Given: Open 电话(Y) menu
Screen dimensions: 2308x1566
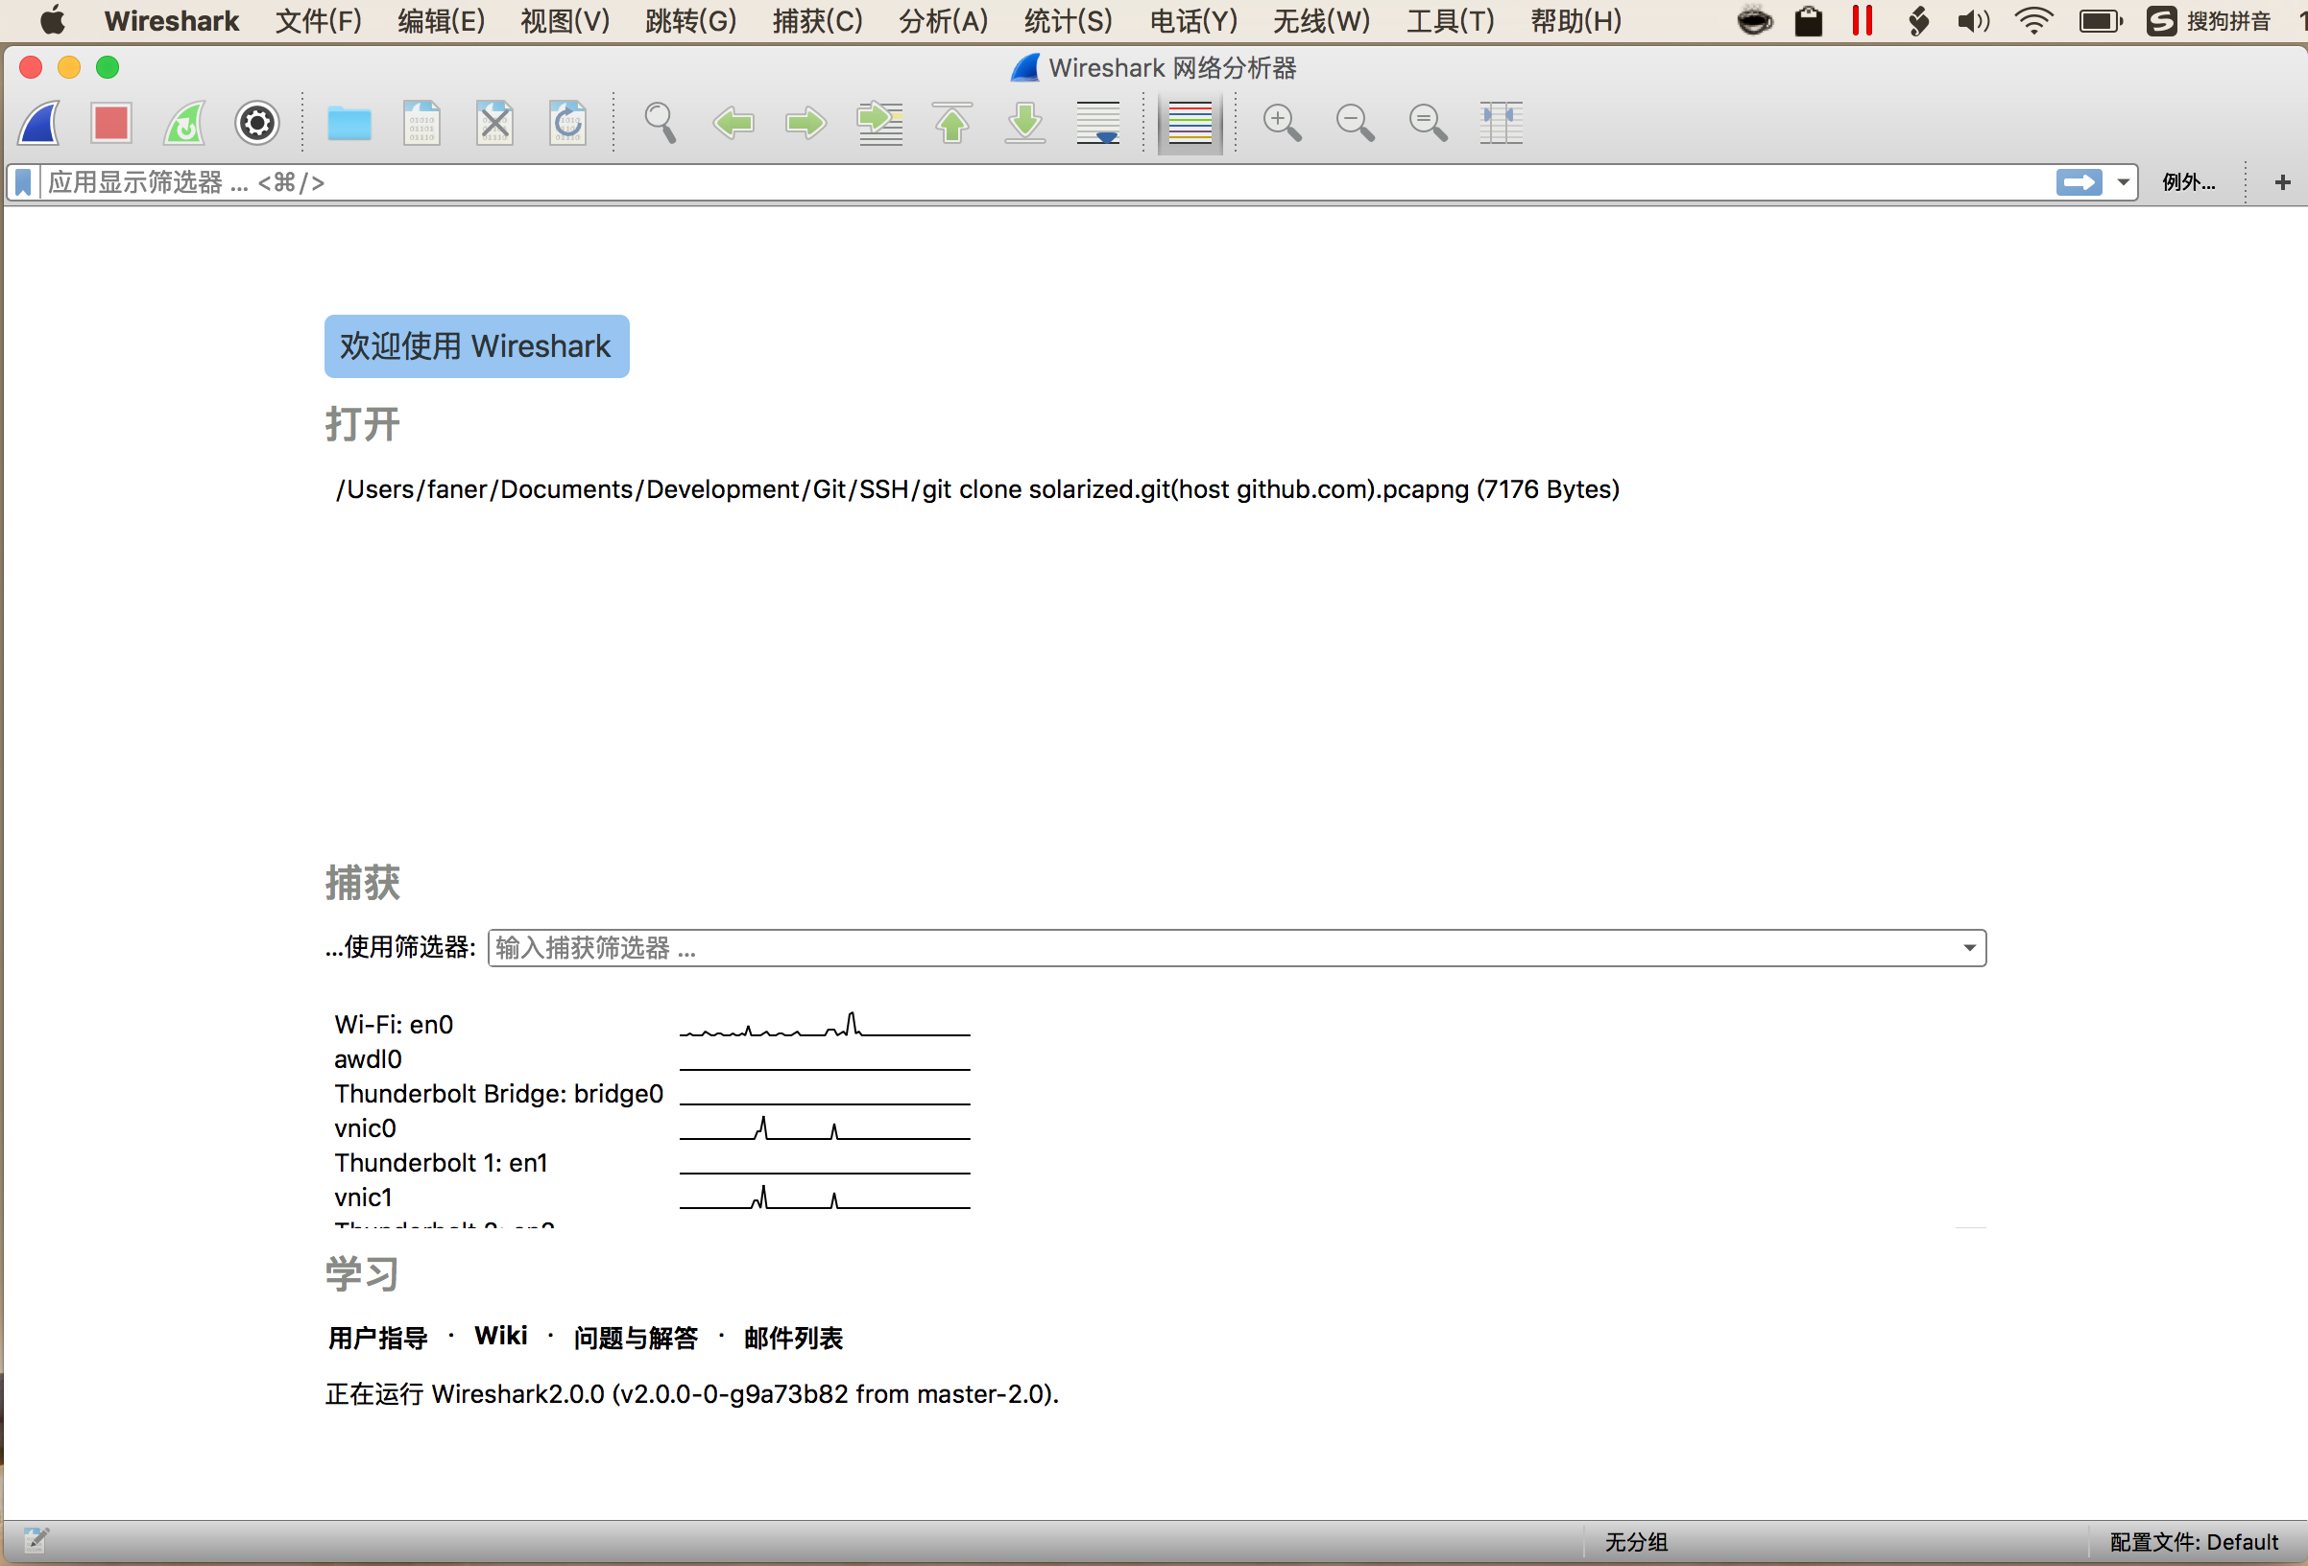Looking at the screenshot, I should click(x=1192, y=21).
